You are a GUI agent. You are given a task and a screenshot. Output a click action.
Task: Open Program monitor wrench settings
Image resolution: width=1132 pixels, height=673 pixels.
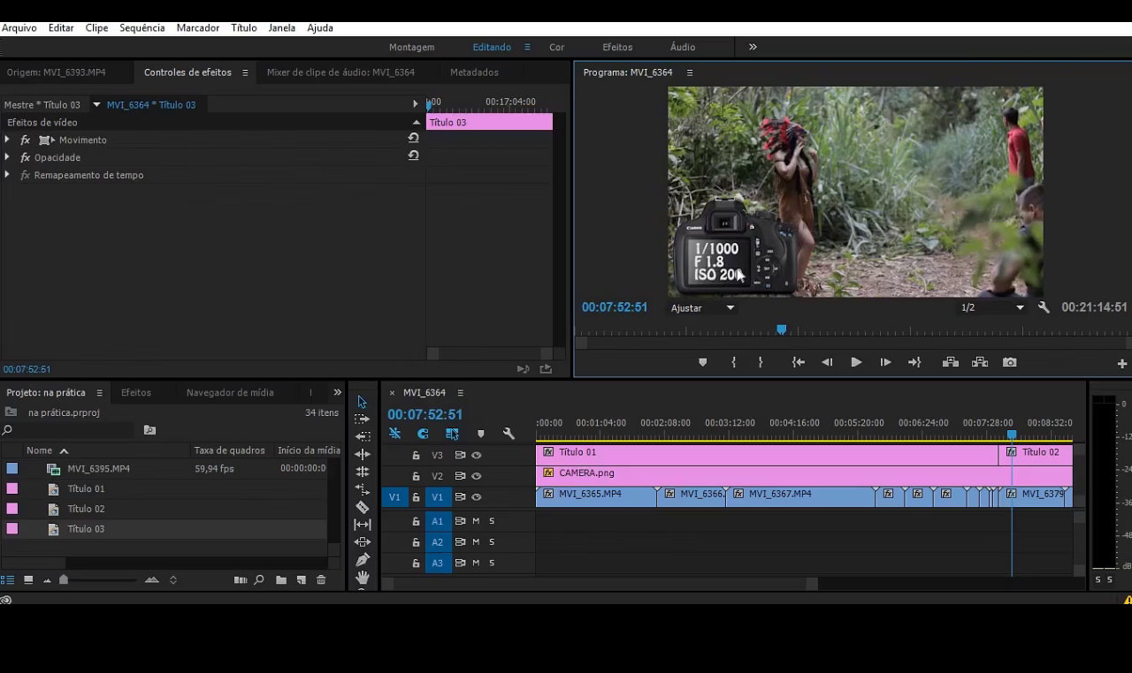1044,307
